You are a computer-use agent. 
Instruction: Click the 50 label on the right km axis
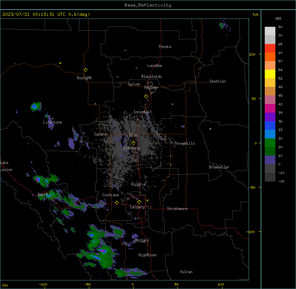tap(254, 99)
